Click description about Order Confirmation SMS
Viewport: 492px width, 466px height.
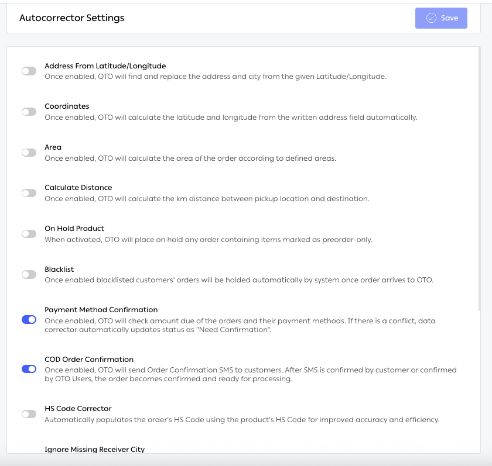(x=251, y=374)
